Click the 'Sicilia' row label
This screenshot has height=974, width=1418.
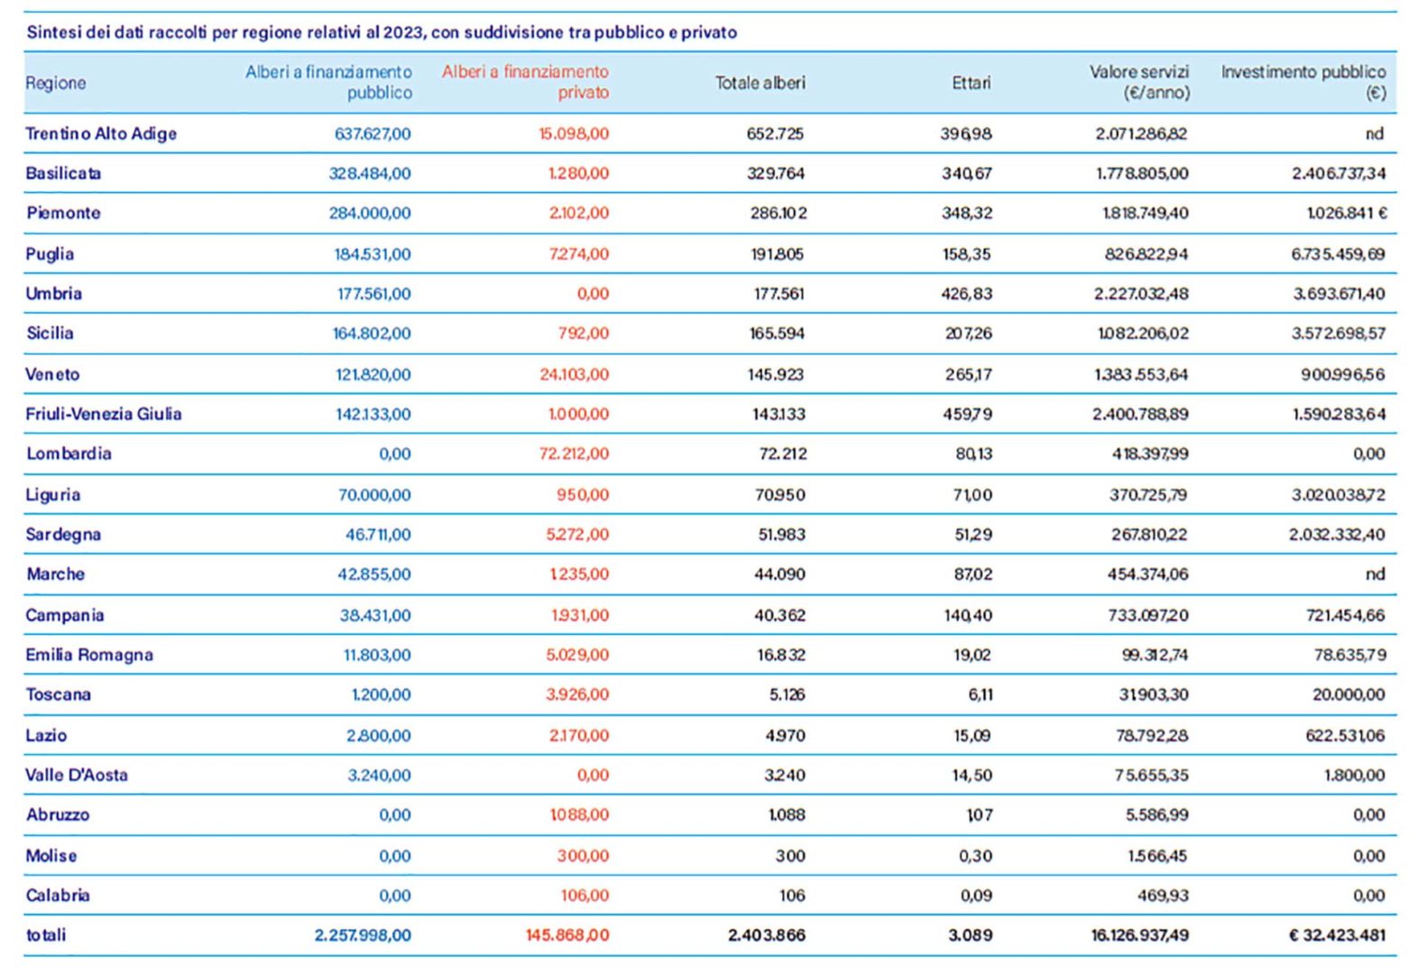pos(50,333)
